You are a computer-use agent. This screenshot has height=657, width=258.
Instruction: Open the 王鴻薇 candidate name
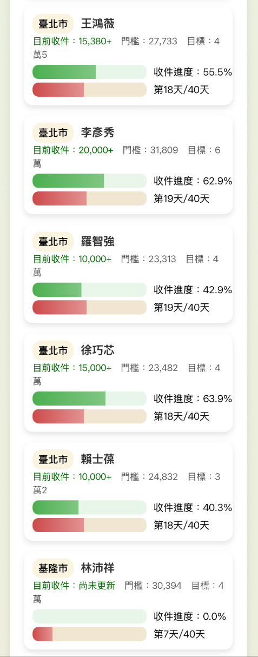click(98, 24)
